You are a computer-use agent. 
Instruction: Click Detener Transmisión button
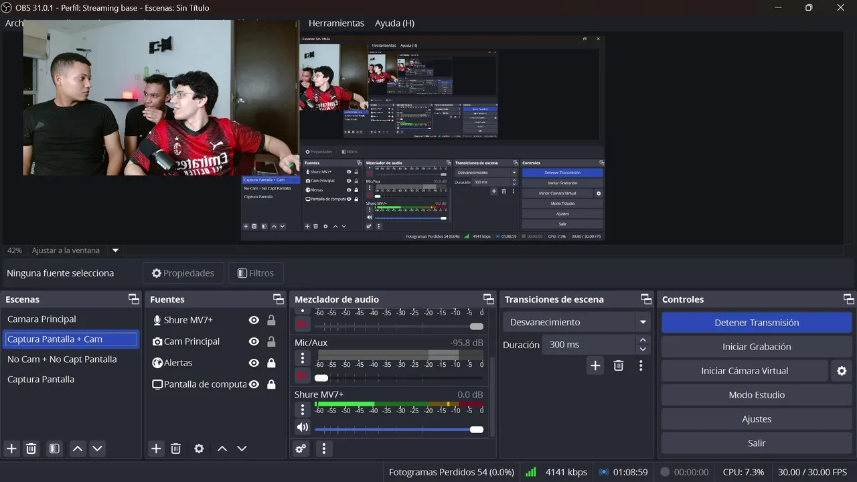coord(757,323)
